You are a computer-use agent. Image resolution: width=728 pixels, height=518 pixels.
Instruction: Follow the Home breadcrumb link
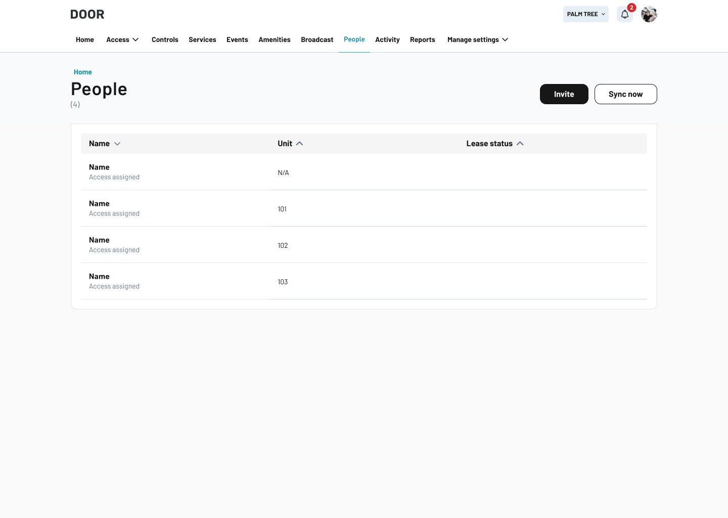[x=83, y=72]
